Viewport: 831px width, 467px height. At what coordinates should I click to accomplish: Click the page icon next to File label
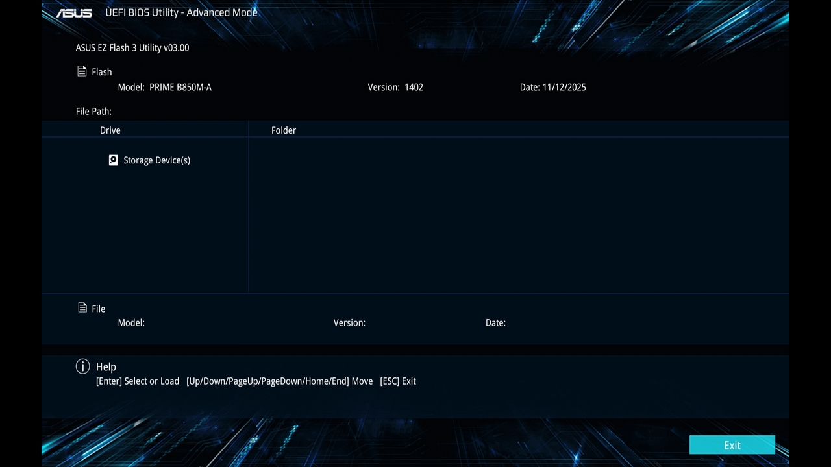82,307
